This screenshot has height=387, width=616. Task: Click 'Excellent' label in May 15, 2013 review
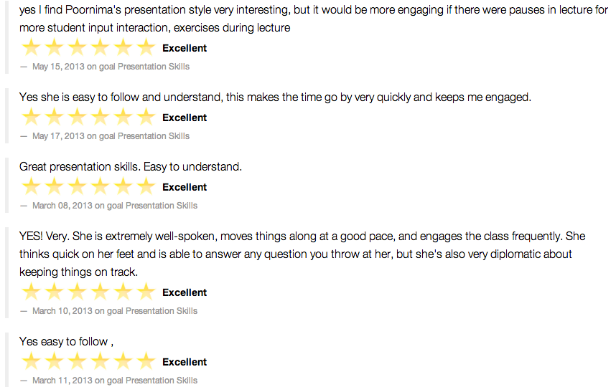pos(185,48)
